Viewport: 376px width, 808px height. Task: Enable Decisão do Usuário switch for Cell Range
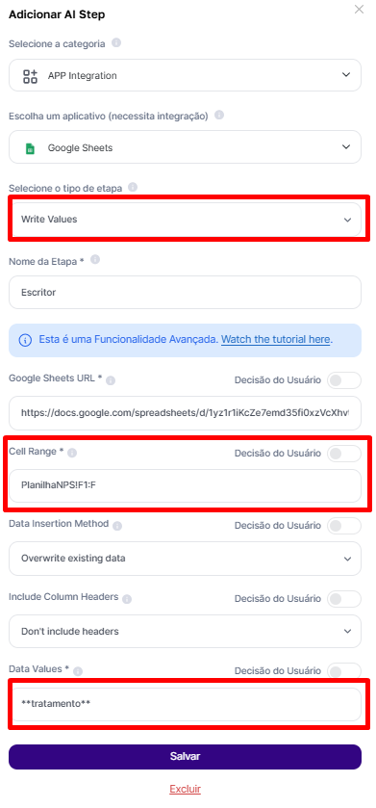tap(344, 454)
